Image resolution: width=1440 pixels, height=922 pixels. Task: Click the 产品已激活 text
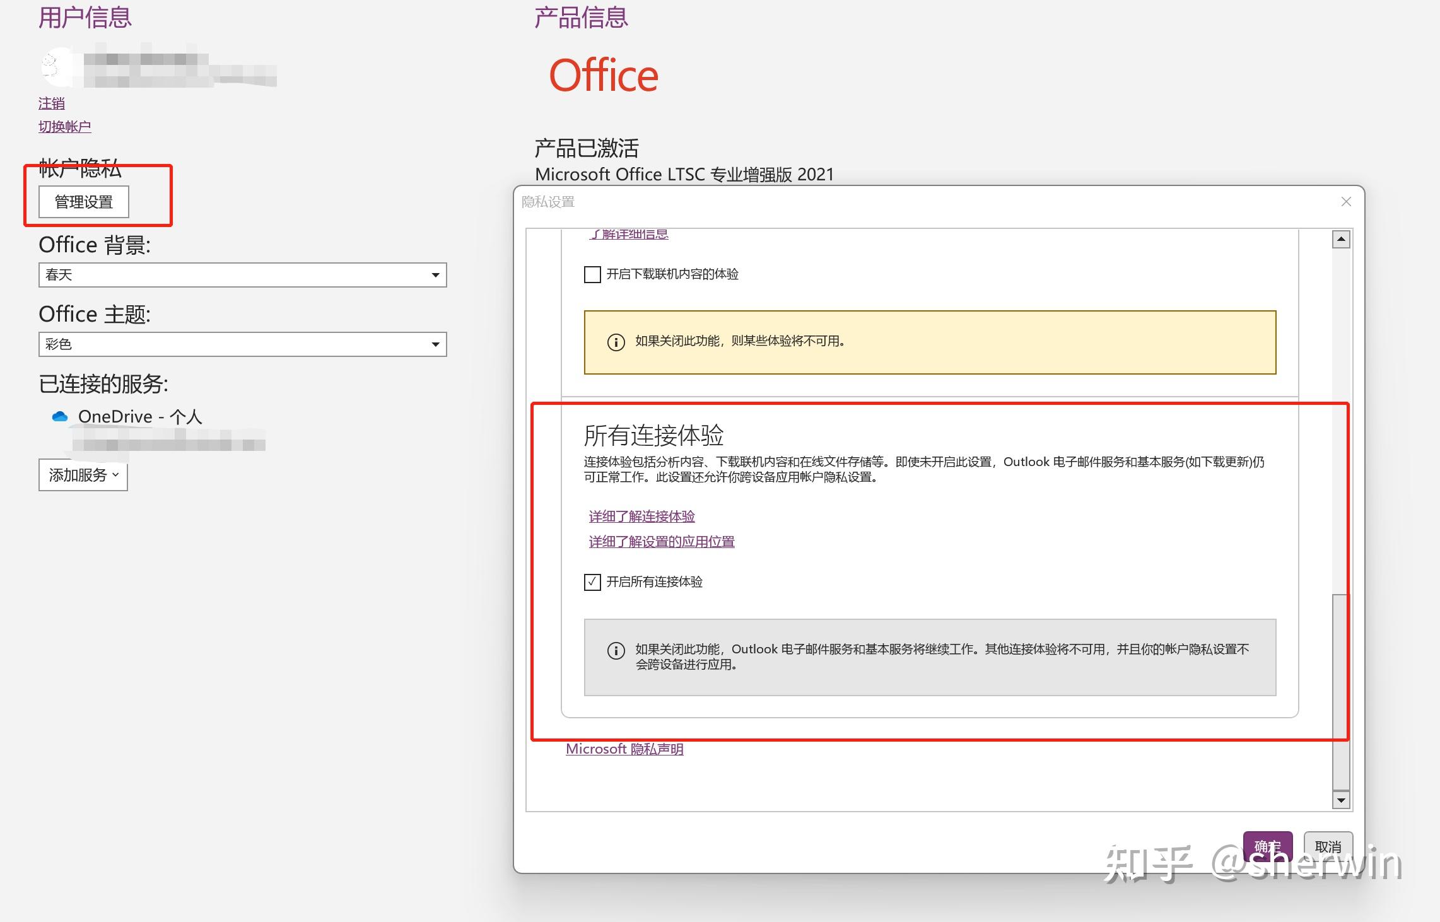tap(587, 148)
